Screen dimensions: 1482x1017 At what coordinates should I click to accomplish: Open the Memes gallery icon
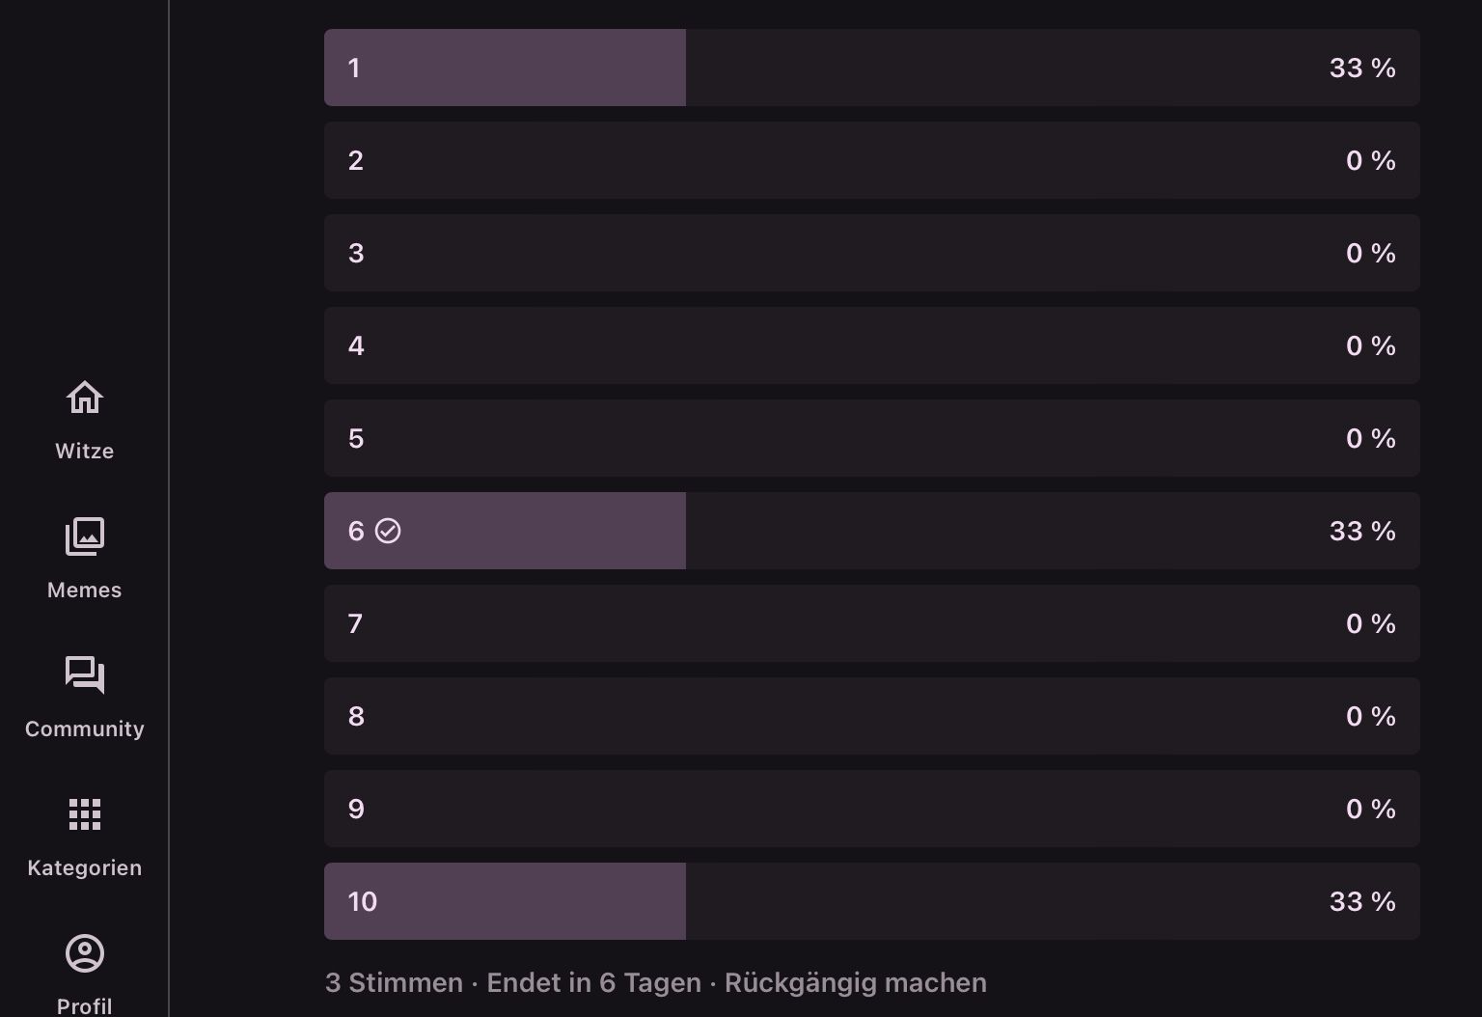pyautogui.click(x=85, y=536)
